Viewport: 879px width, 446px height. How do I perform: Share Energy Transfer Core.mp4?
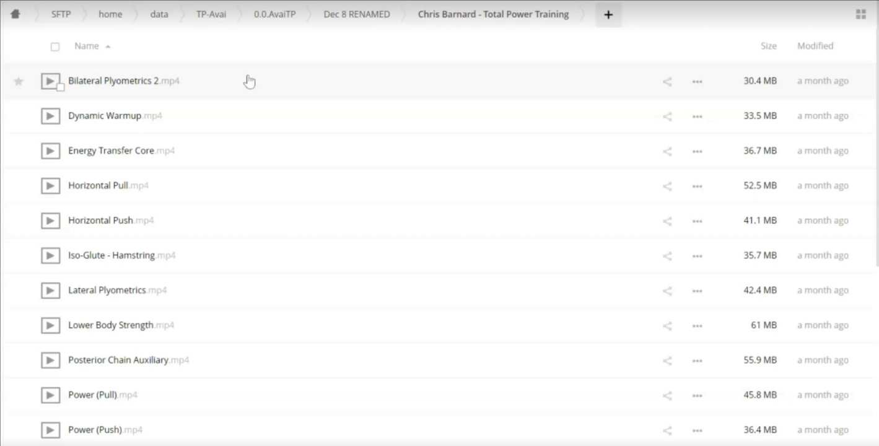[x=667, y=151]
